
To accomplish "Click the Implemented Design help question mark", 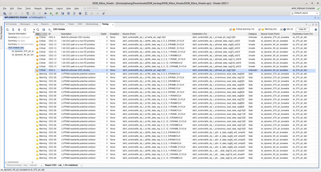I will (x=315, y=18).
